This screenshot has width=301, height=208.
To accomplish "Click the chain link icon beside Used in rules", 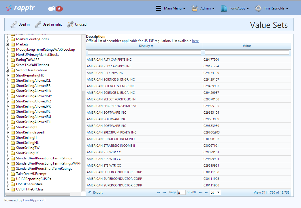I will pos(38,24).
